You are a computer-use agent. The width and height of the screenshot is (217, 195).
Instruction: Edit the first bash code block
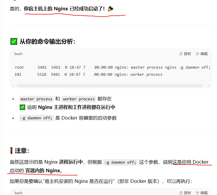(202, 54)
